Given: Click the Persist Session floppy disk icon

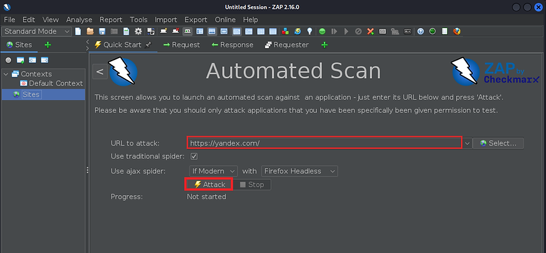Looking at the screenshot, I should (102, 31).
